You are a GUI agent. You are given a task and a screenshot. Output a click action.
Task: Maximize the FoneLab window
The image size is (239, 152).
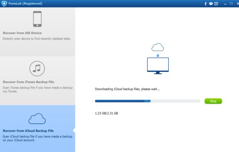point(231,4)
